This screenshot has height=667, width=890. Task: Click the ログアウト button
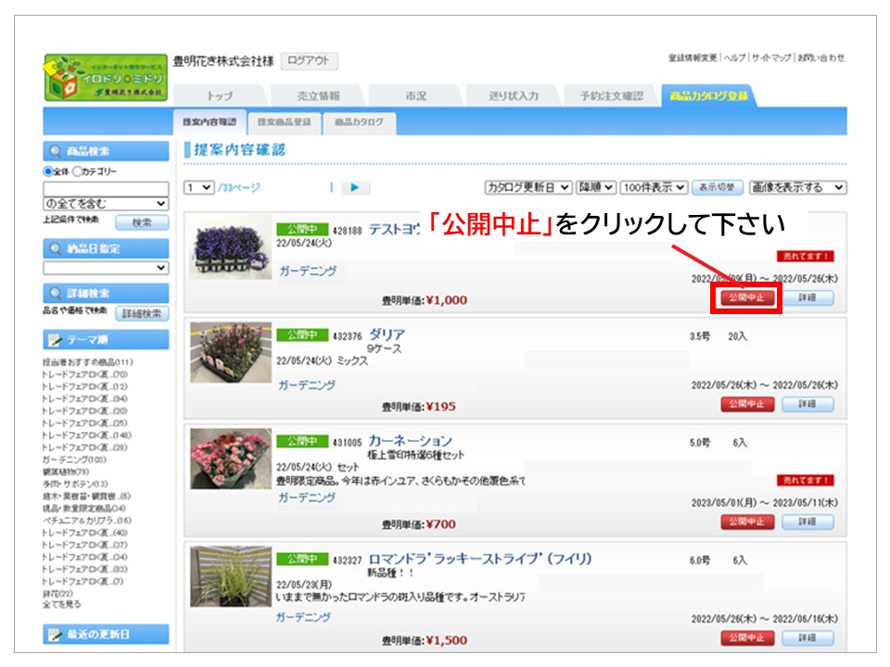(x=309, y=61)
